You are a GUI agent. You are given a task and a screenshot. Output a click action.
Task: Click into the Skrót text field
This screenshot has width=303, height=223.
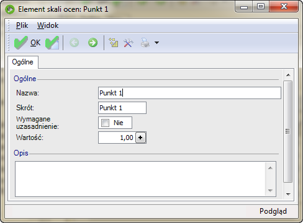tap(122, 108)
